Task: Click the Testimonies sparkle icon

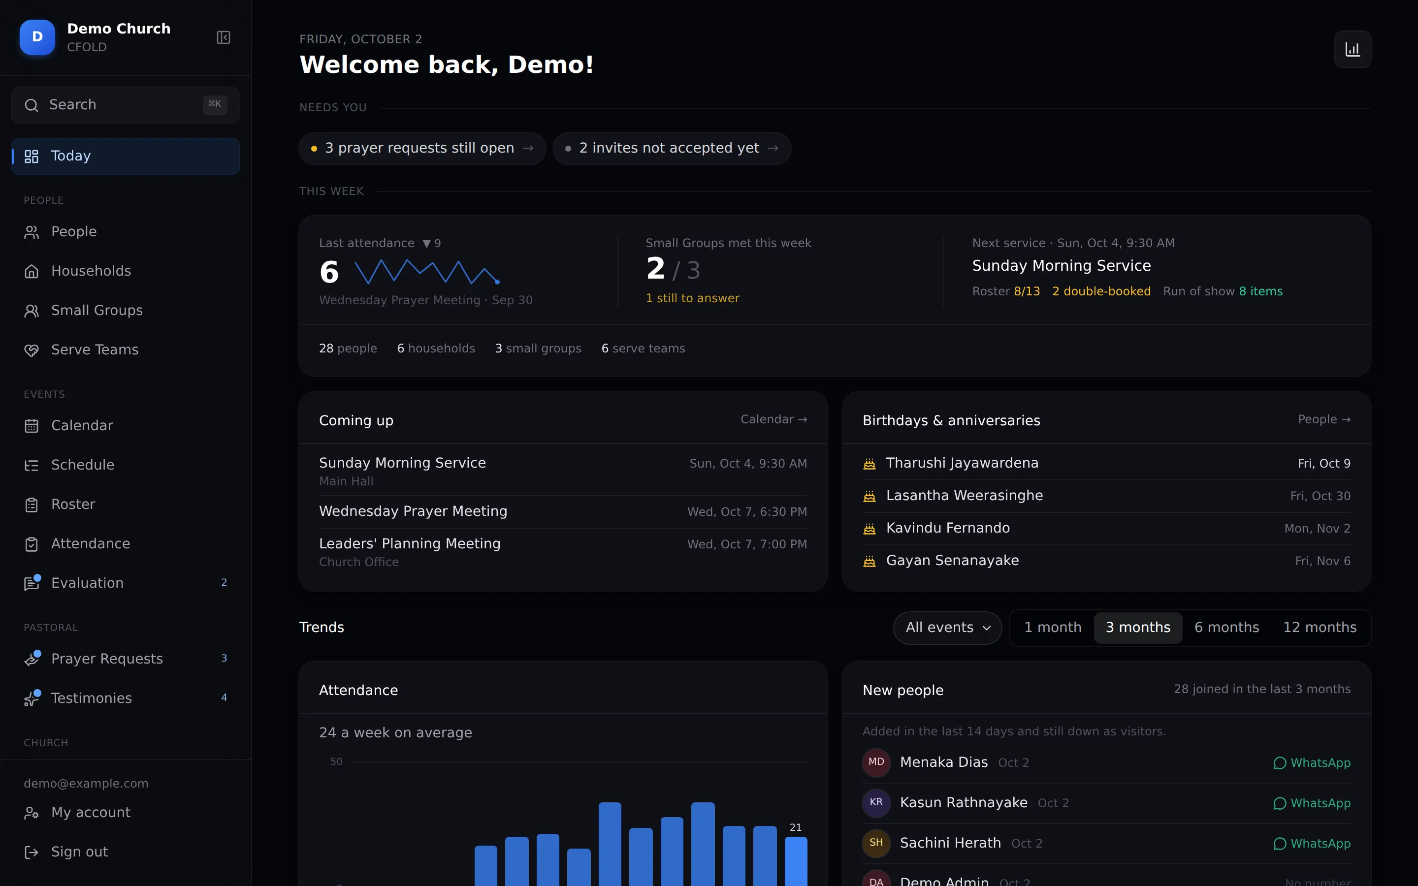Action: click(32, 698)
